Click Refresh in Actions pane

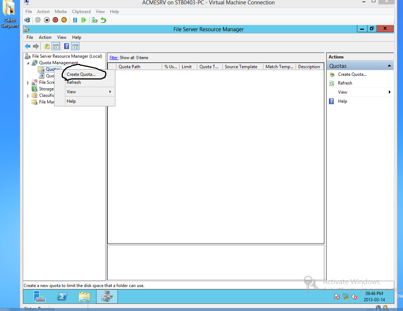pyautogui.click(x=345, y=83)
